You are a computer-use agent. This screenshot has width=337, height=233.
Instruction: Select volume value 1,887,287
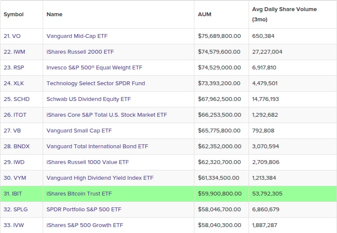[x=264, y=225]
